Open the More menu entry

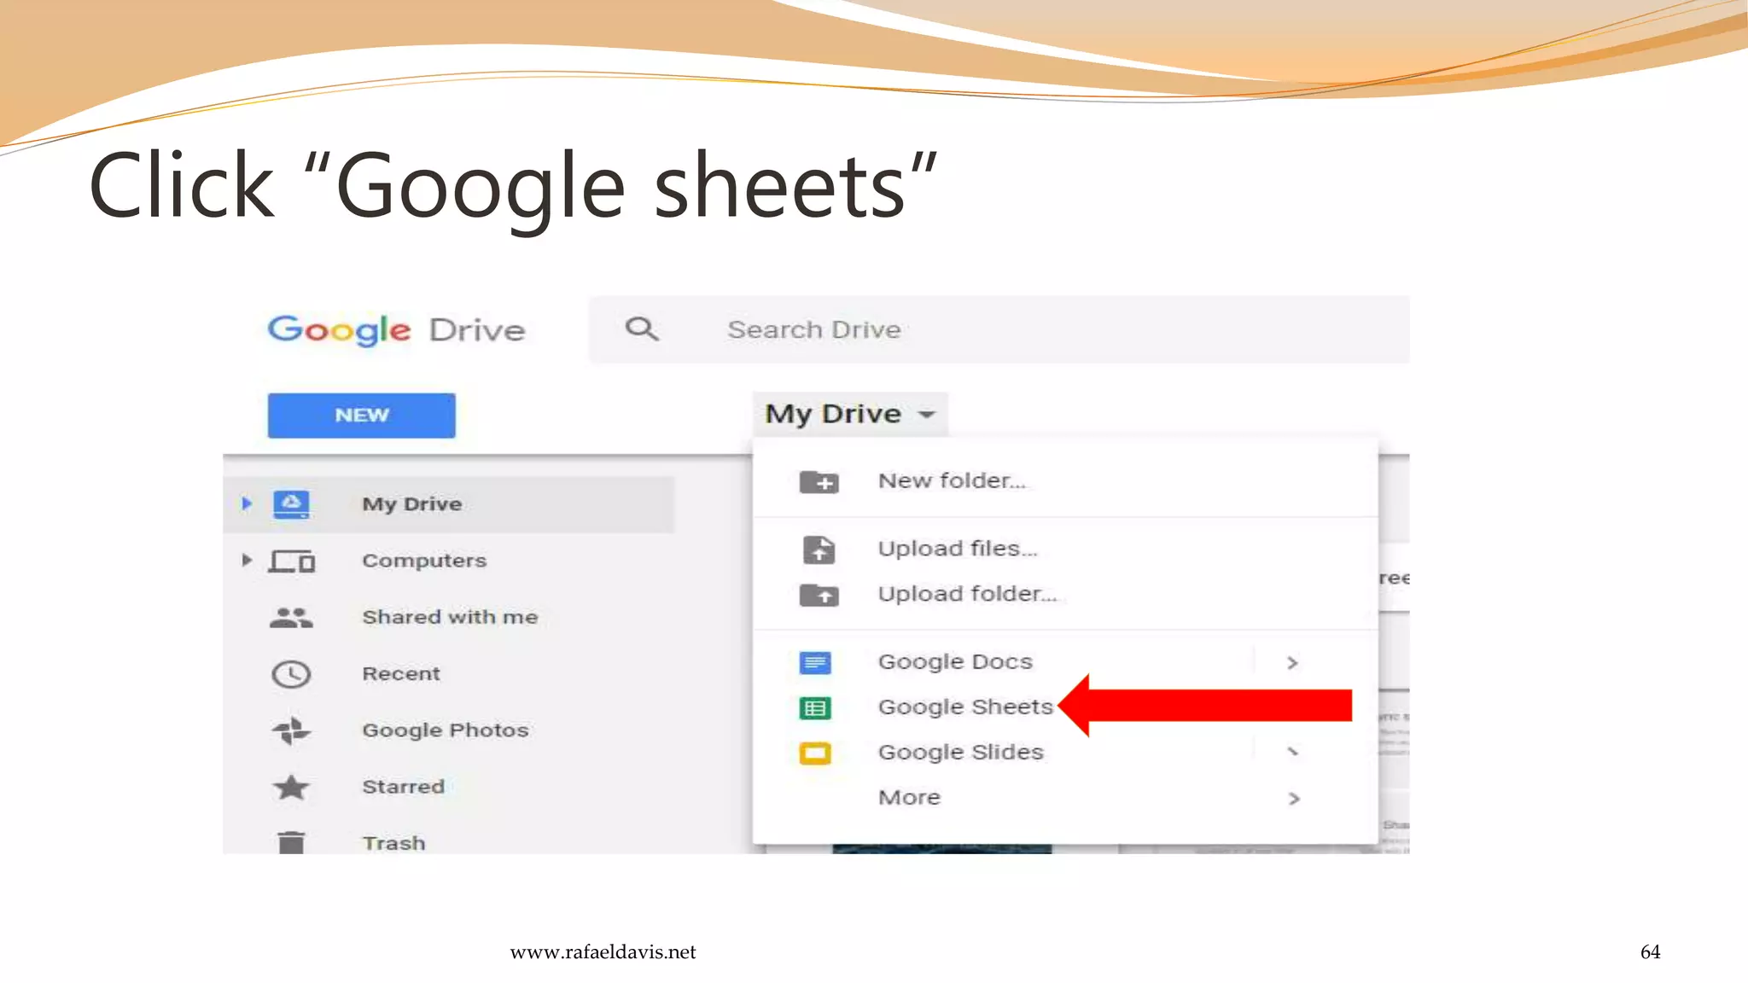click(909, 798)
